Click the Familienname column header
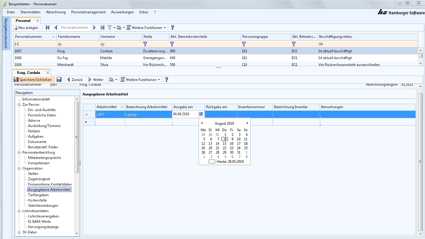This screenshot has width=425, height=239. click(78, 37)
